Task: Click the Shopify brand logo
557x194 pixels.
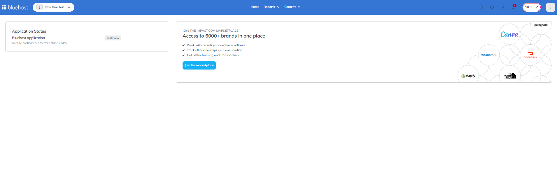Action: [468, 76]
